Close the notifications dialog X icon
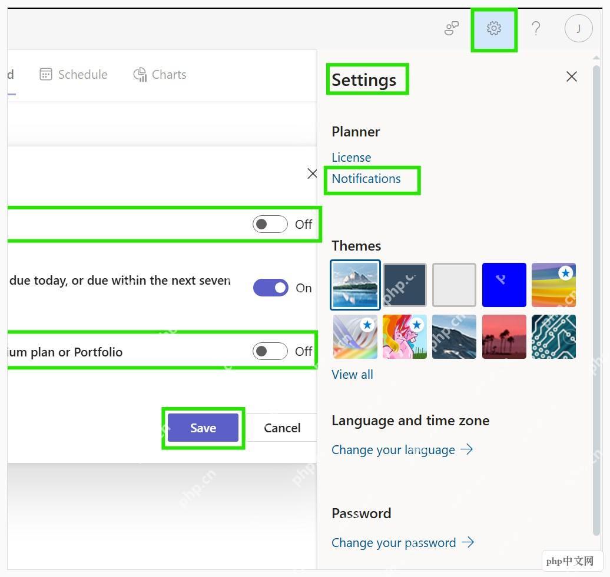This screenshot has width=610, height=577. 312,174
